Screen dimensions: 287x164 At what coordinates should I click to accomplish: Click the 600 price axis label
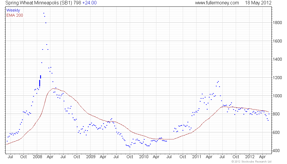coord(276,132)
